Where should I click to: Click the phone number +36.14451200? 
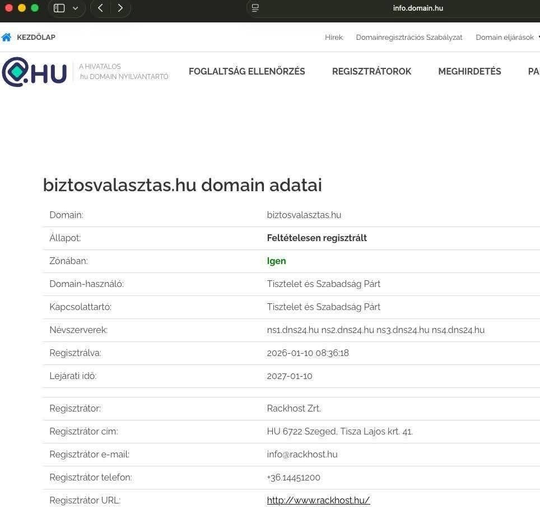pos(294,477)
